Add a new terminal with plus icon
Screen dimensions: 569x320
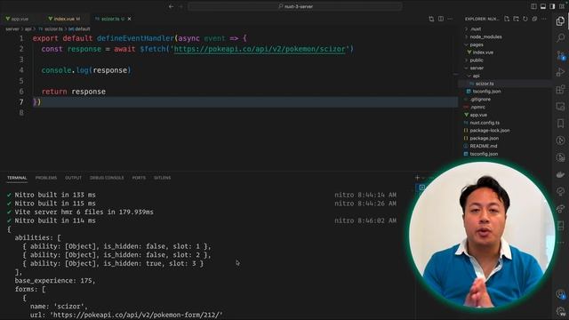click(x=417, y=178)
